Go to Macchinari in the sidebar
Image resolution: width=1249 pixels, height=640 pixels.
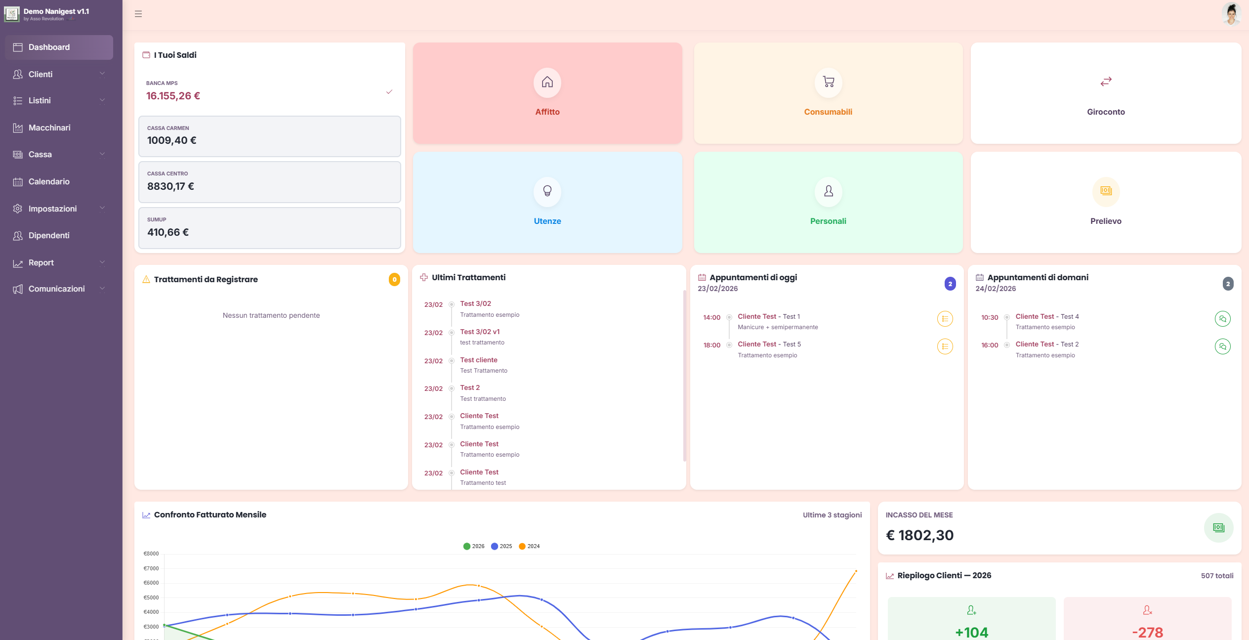49,128
